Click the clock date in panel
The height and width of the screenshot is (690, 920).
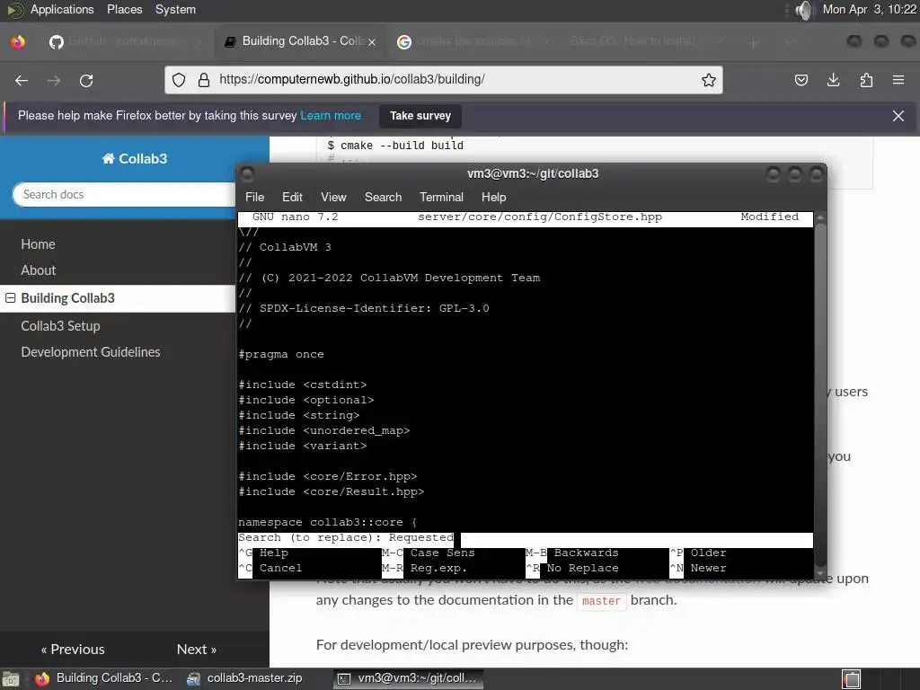[x=869, y=9]
